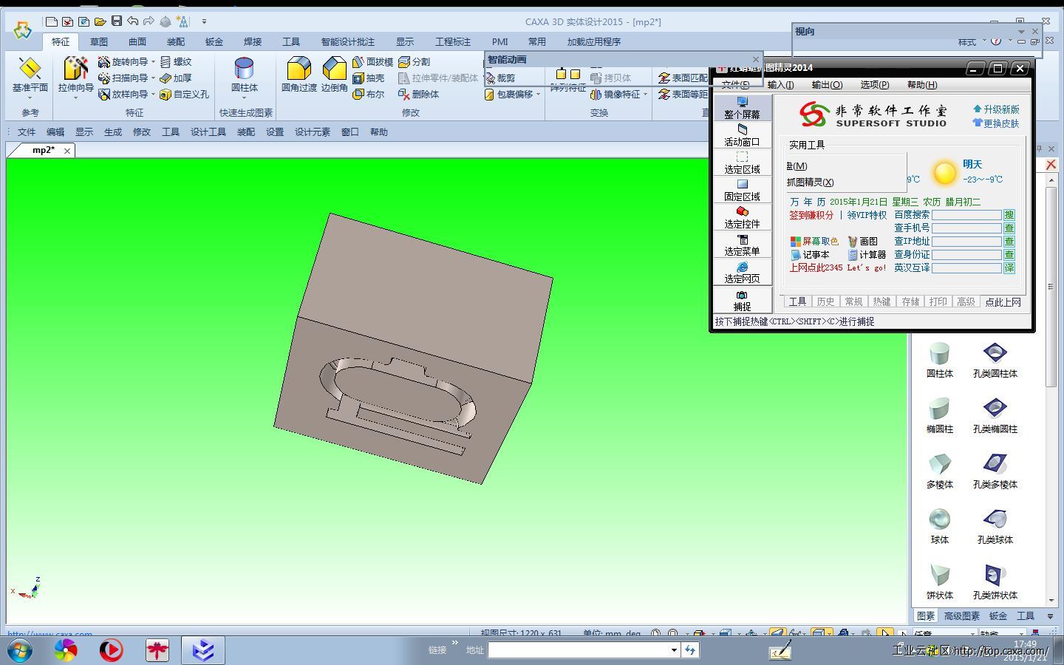Click the 升级新版 upgrade link
Viewport: 1064px width, 665px height.
996,109
